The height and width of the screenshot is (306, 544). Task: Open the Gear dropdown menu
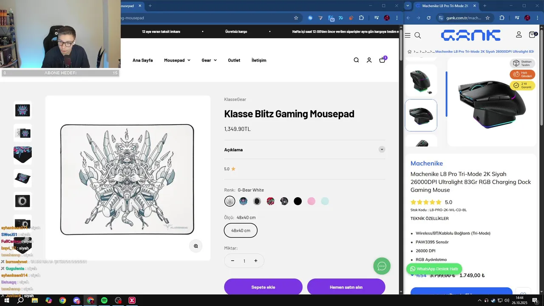209,60
